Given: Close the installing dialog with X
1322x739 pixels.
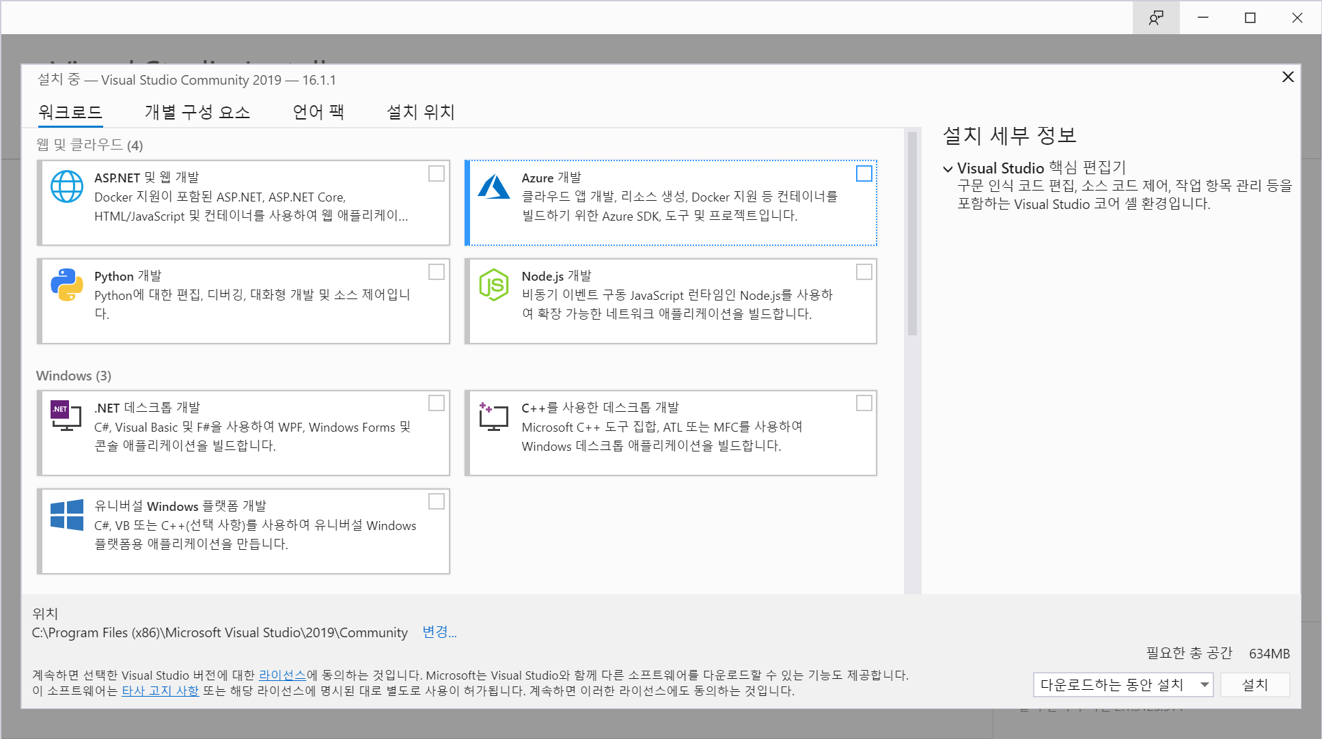Looking at the screenshot, I should coord(1288,77).
